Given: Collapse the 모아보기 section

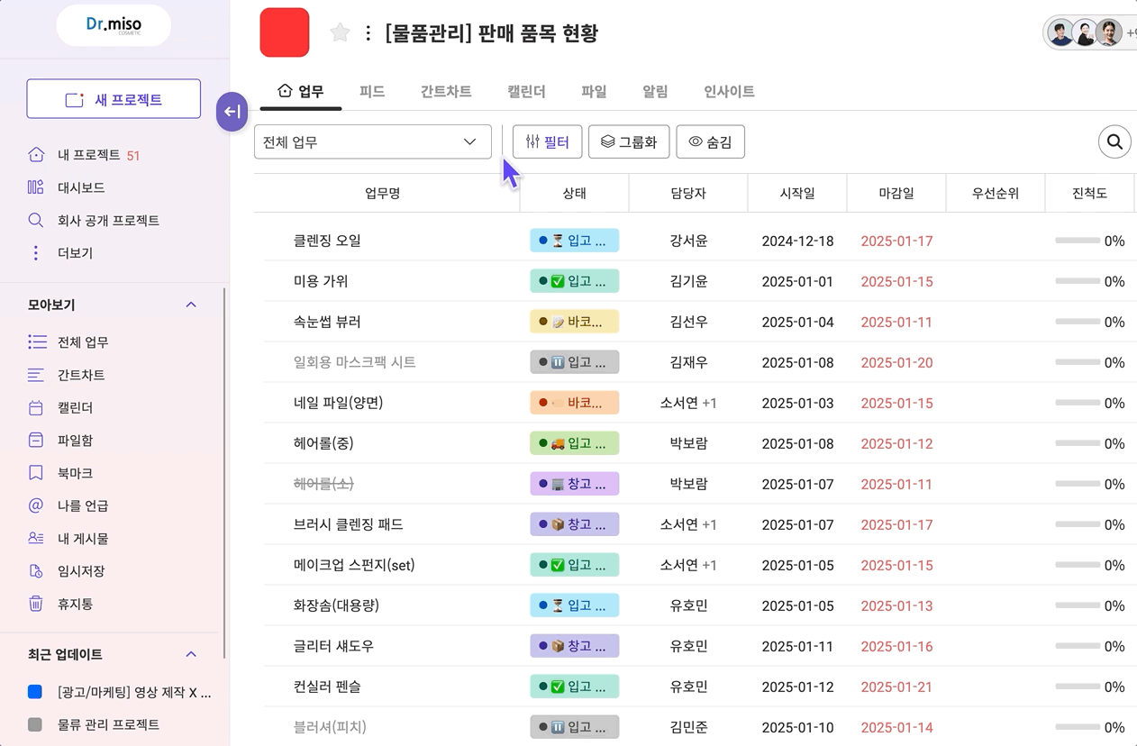Looking at the screenshot, I should [191, 305].
